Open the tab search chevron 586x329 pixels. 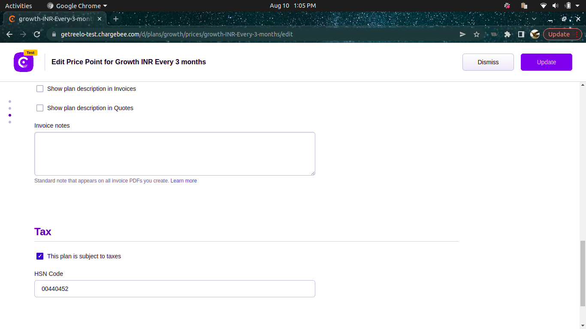534,19
